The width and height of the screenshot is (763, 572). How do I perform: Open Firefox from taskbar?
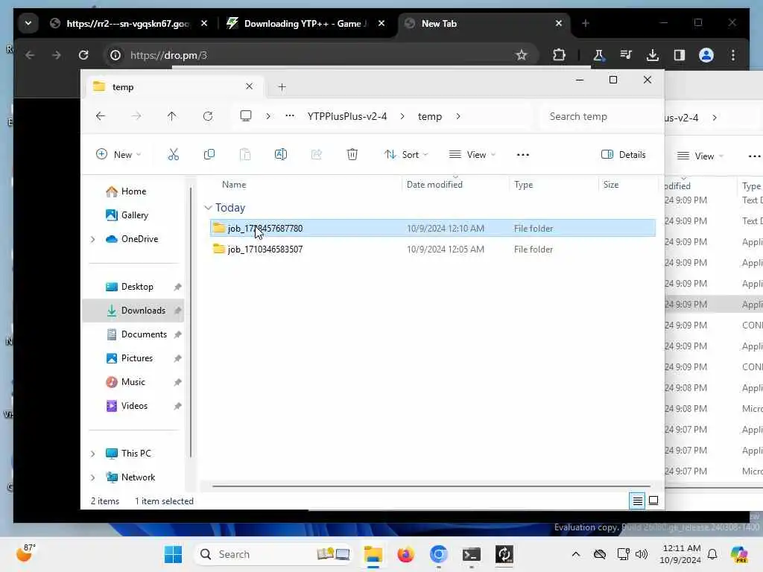(x=405, y=554)
